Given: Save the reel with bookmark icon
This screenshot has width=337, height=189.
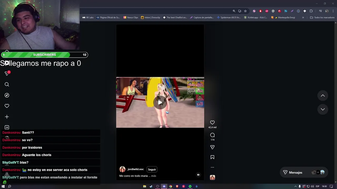Looking at the screenshot, I should [x=212, y=157].
